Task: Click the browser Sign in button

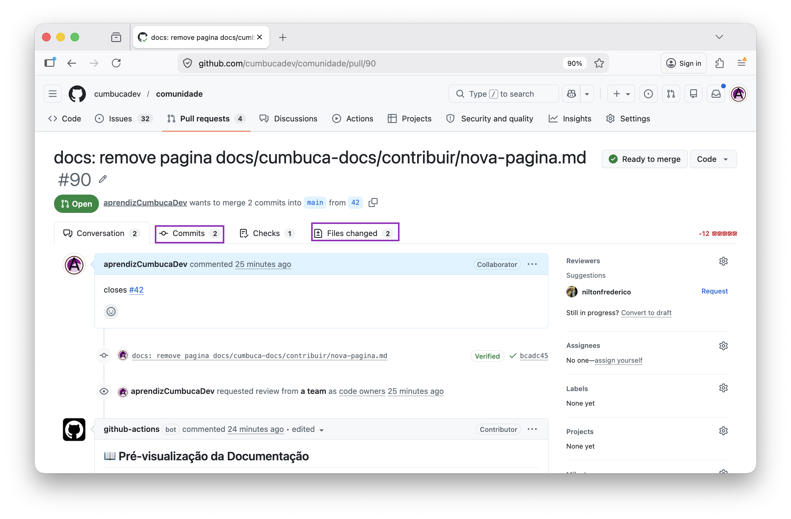Action: point(684,63)
